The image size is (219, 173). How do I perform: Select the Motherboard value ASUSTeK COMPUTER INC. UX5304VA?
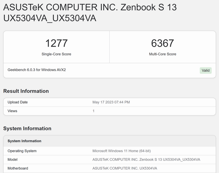125,168
